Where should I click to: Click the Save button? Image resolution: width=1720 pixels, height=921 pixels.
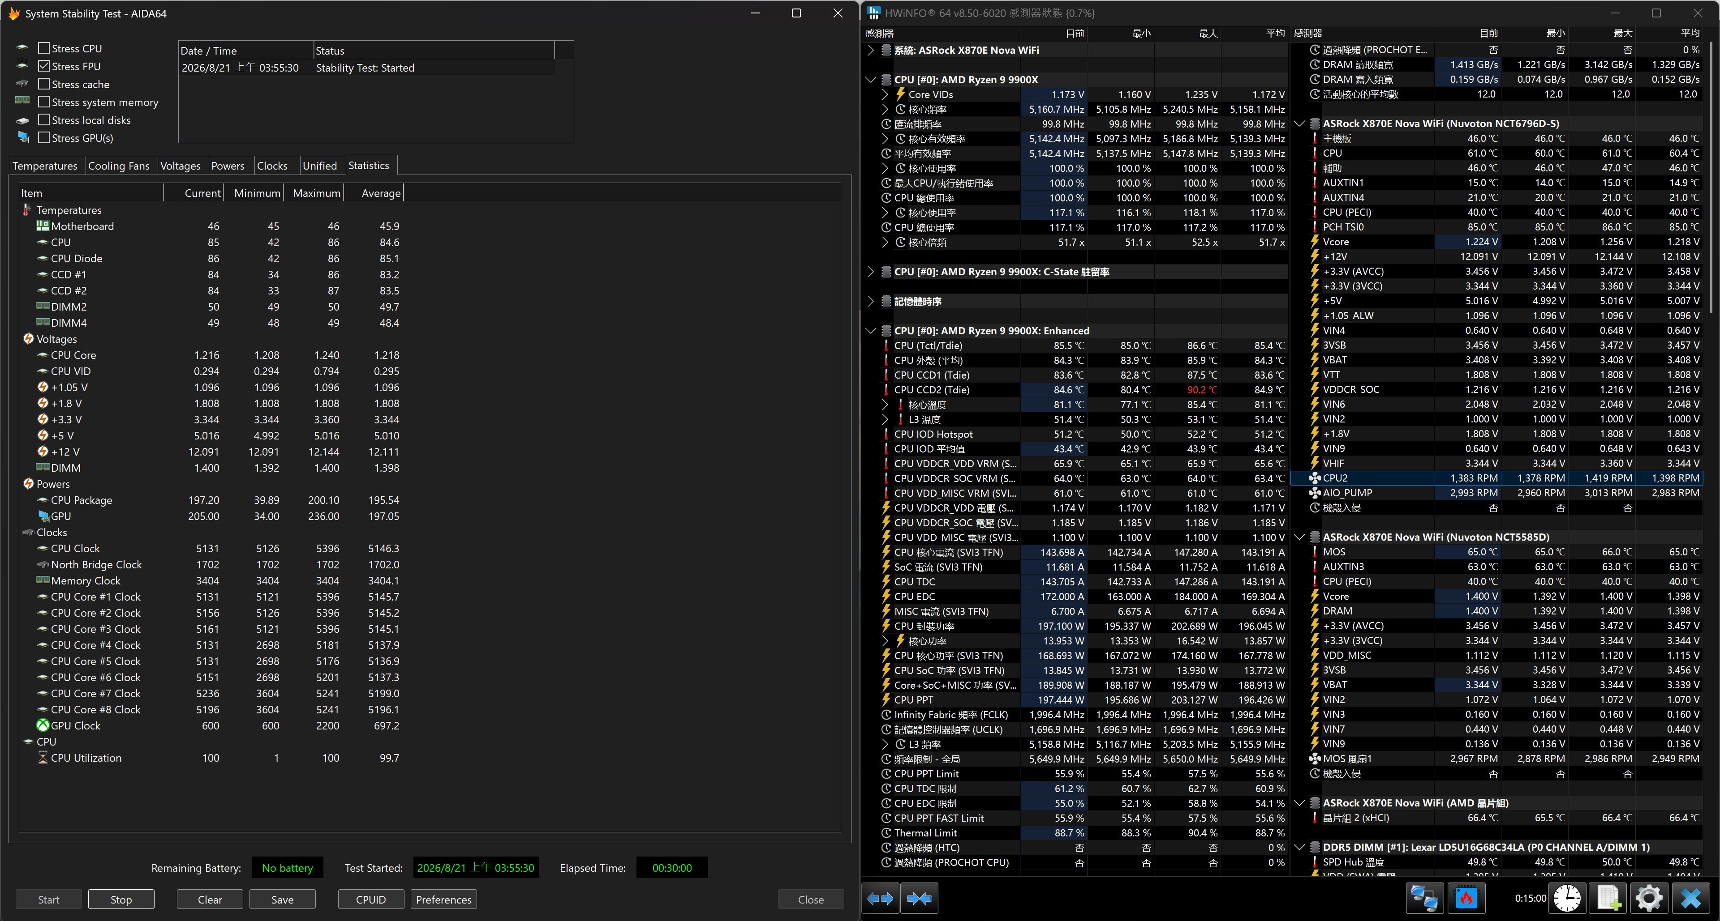coord(283,900)
